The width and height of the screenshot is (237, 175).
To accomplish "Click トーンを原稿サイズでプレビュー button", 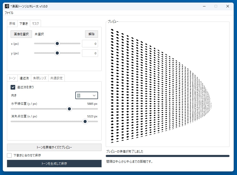I will (54, 147).
